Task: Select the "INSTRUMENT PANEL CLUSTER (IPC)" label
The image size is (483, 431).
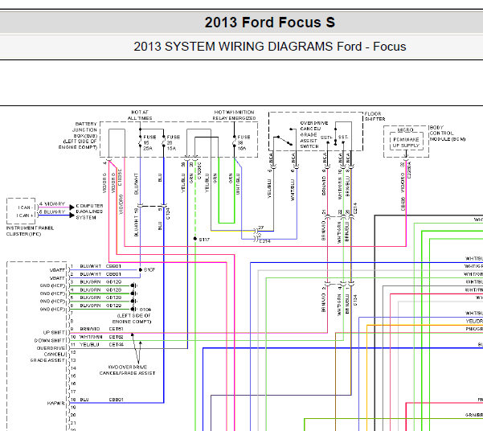Action: click(x=30, y=231)
